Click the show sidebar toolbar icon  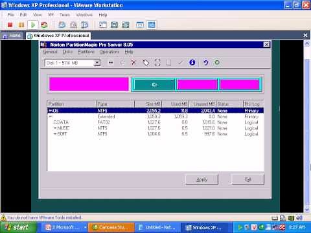tap(103, 25)
